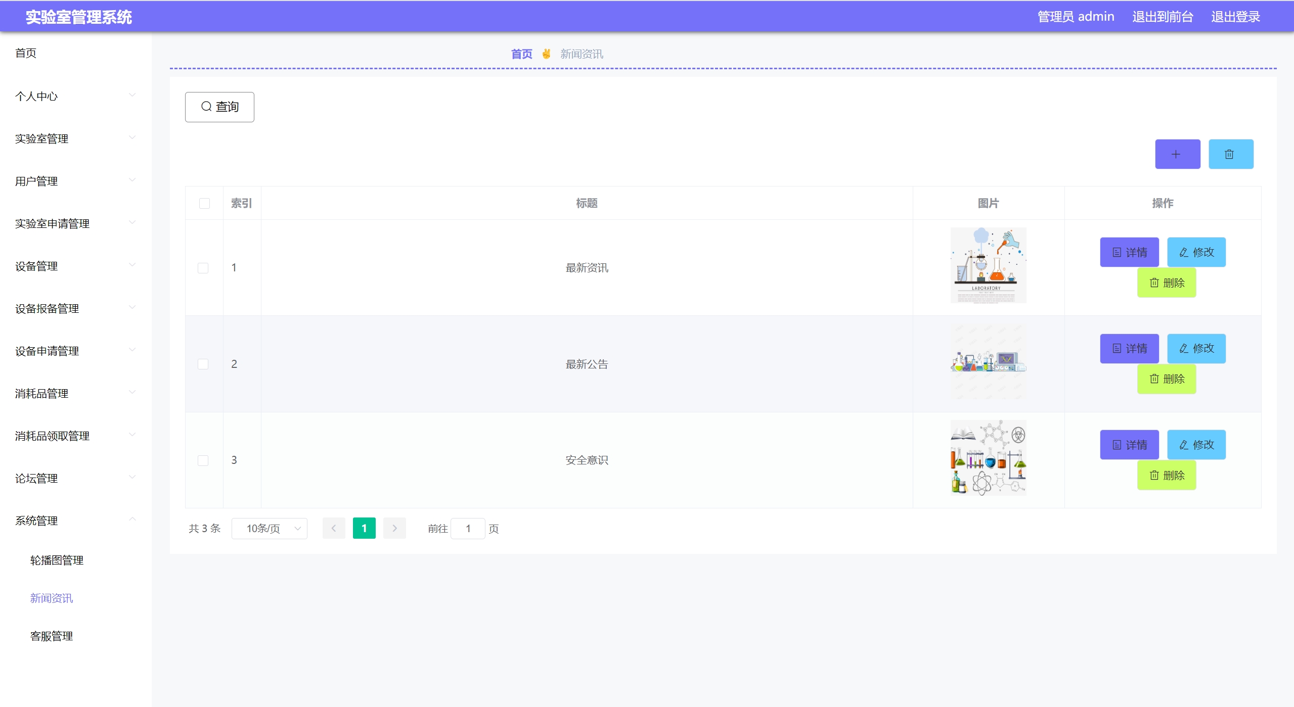Click the blue trash batch-delete button
The width and height of the screenshot is (1294, 707).
coord(1230,154)
